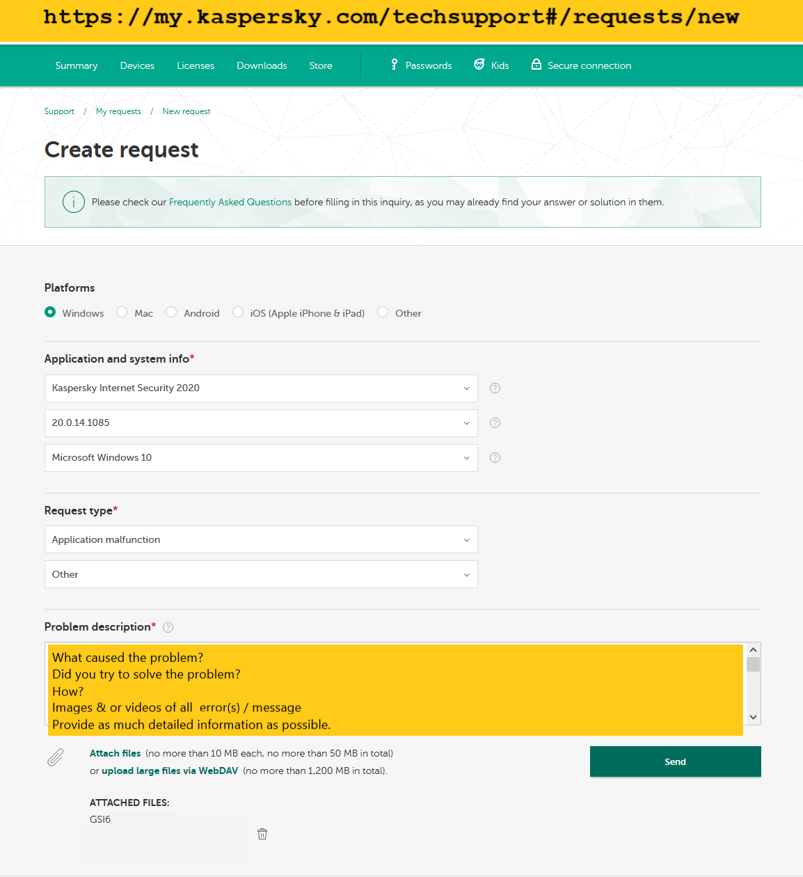Go to the Summary tab
The image size is (803, 877).
click(x=77, y=65)
